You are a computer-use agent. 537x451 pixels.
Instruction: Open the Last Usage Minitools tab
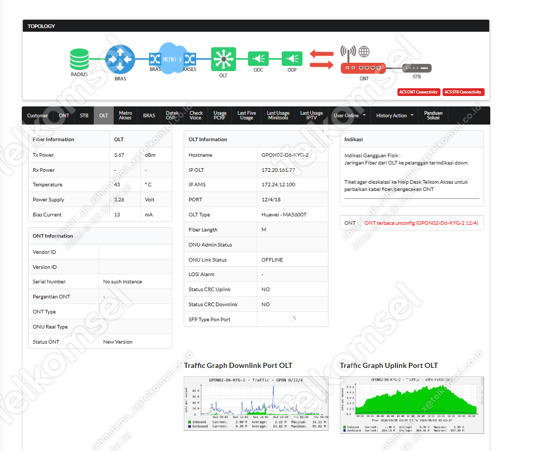[x=278, y=115]
